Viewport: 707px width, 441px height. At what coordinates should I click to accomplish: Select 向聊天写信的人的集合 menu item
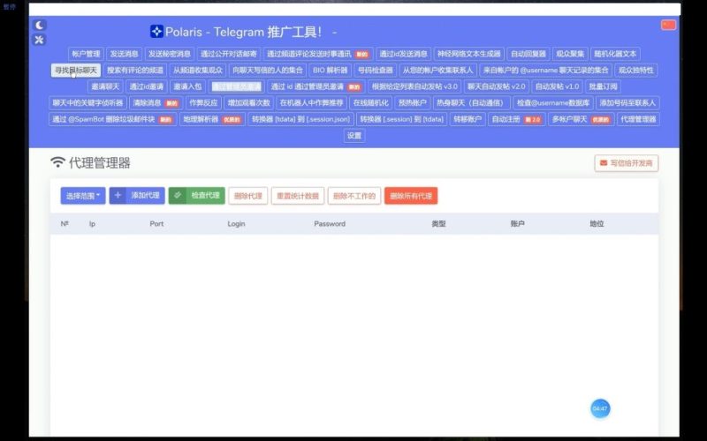pyautogui.click(x=268, y=71)
